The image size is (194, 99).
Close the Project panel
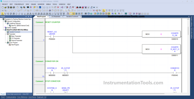pos(31,16)
